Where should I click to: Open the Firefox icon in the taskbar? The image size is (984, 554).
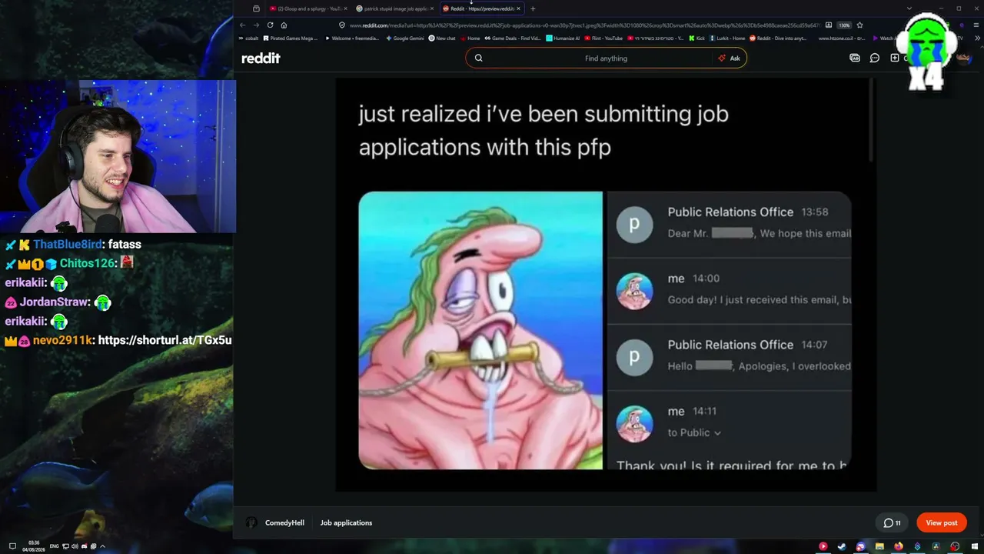898,546
